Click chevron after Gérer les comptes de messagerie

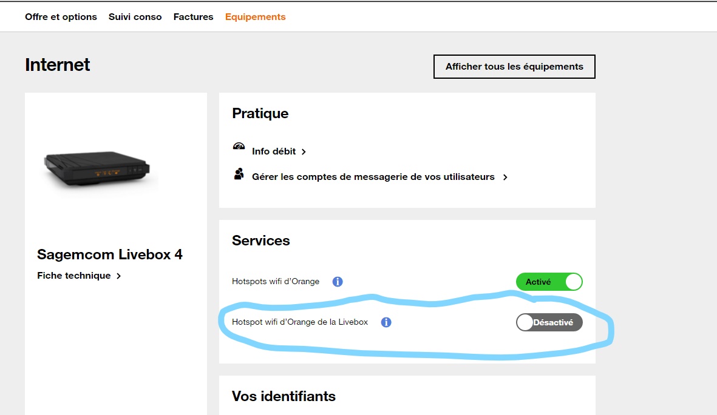coord(505,178)
